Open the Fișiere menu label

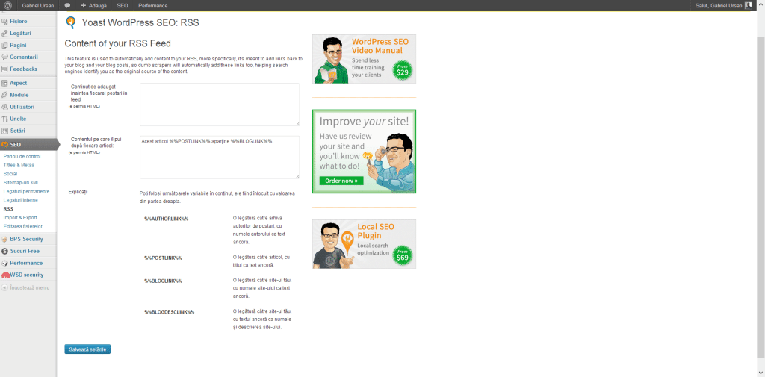[19, 22]
